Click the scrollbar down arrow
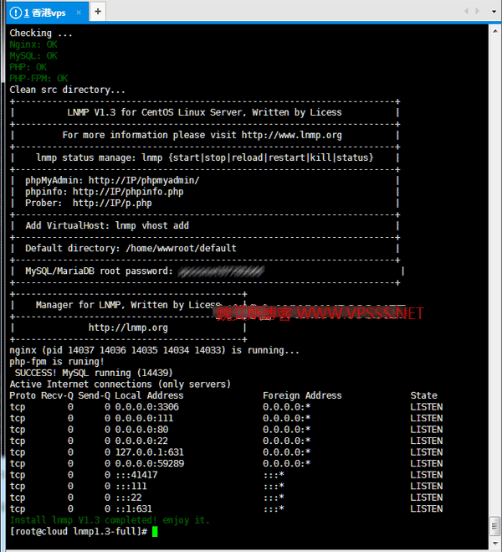 (495, 544)
